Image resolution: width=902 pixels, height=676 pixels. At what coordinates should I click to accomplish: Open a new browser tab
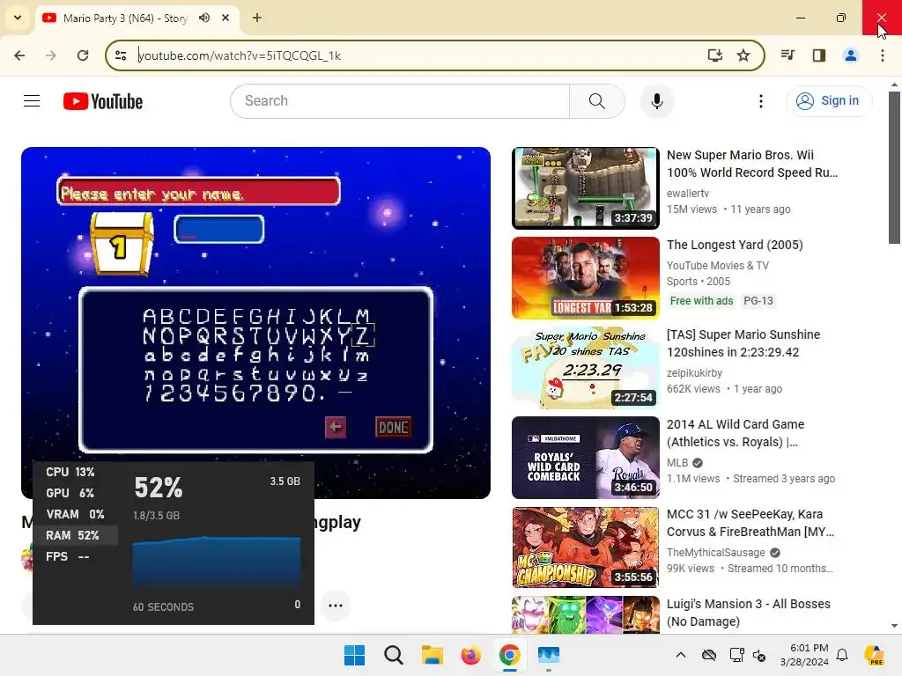(257, 18)
